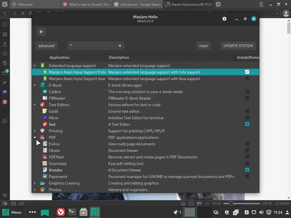
Task: Add a web panel with plus icon
Action: click(5, 121)
